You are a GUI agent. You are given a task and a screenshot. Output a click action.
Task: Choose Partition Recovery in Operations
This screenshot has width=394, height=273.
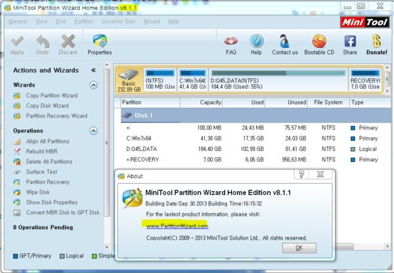point(48,182)
